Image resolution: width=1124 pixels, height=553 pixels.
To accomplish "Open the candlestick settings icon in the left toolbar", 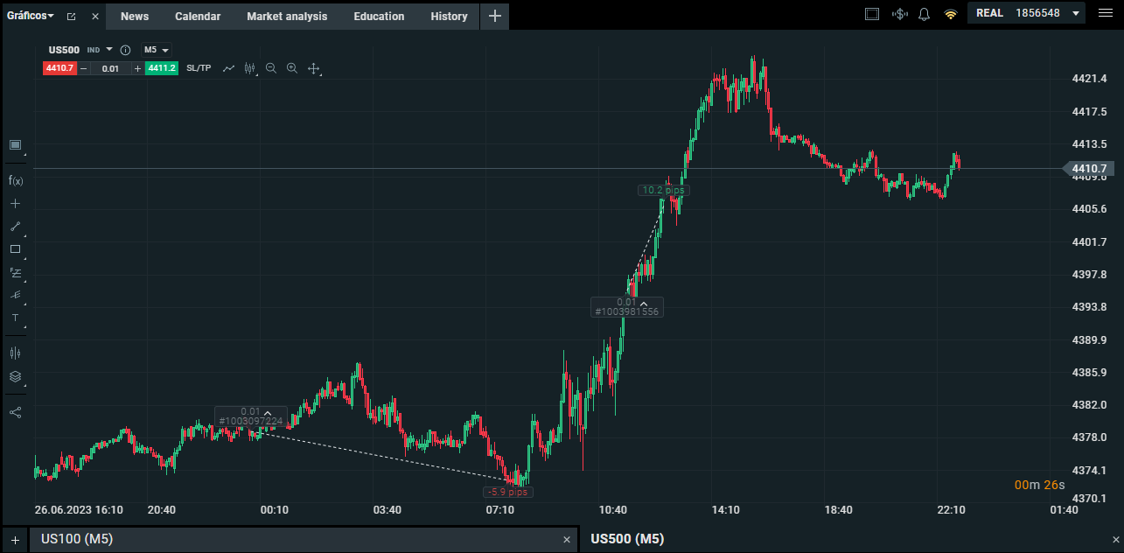I will pyautogui.click(x=15, y=353).
